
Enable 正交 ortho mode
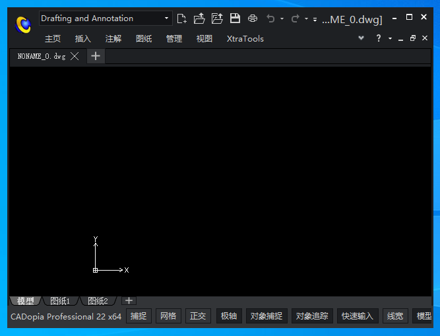pyautogui.click(x=198, y=316)
